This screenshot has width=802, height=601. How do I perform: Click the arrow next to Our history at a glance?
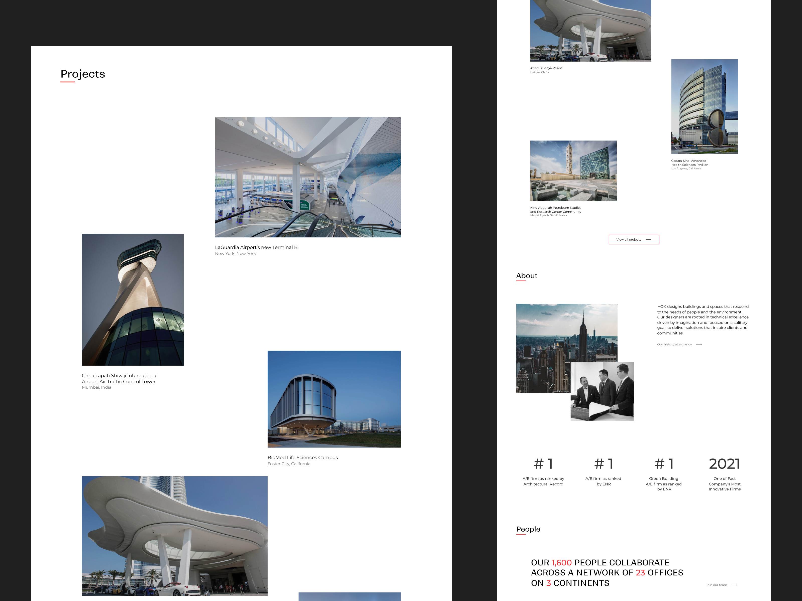pos(699,344)
